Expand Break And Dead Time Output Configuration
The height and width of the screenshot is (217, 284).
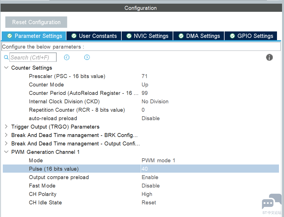point(6,143)
